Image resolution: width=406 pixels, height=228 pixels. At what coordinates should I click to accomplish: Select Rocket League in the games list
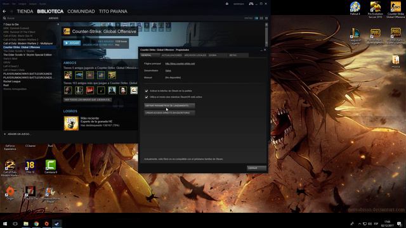point(11,82)
